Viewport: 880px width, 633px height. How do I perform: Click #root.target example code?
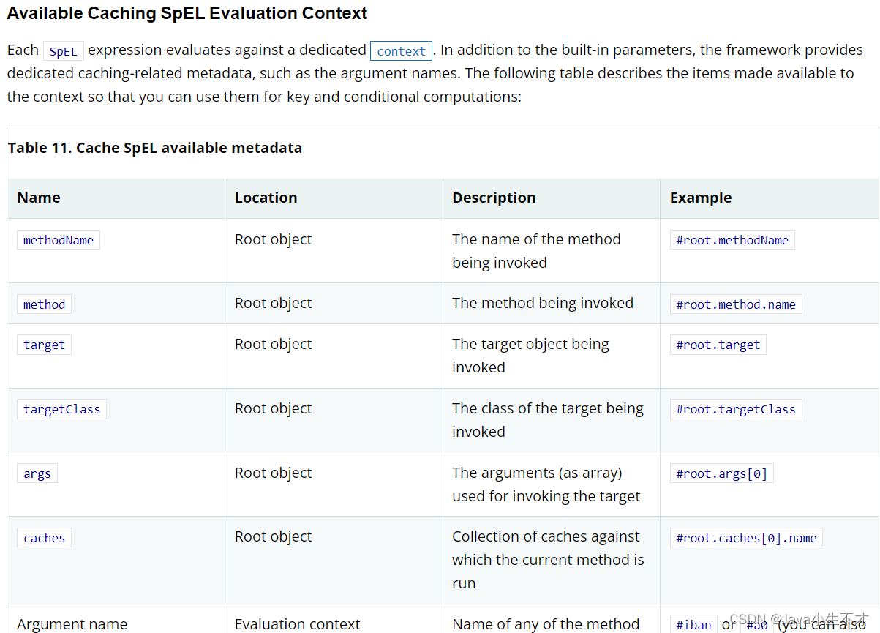click(x=718, y=345)
